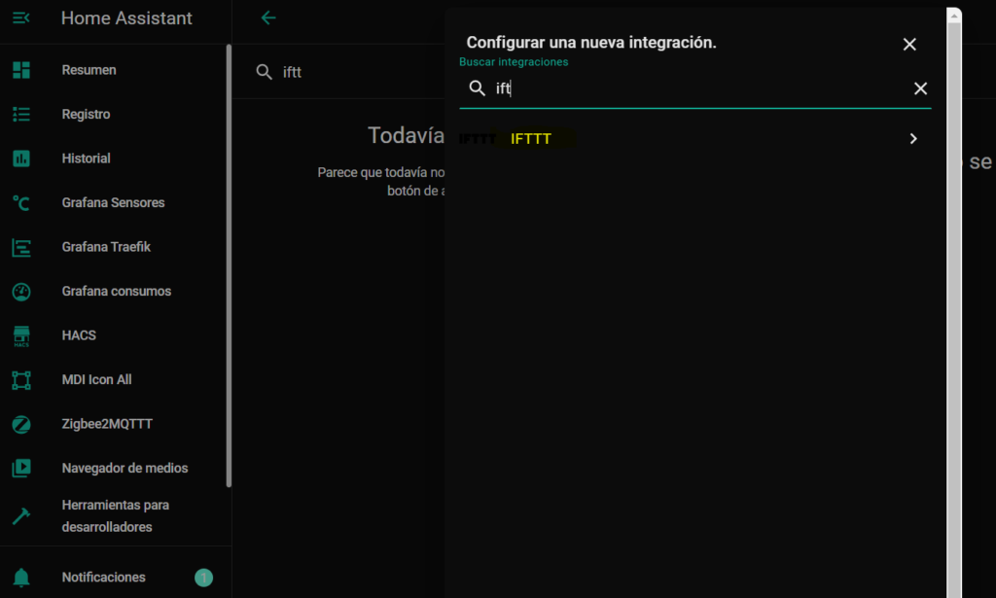The width and height of the screenshot is (996, 598).
Task: Click the sidebar scrollbar thumb
Action: (229, 265)
